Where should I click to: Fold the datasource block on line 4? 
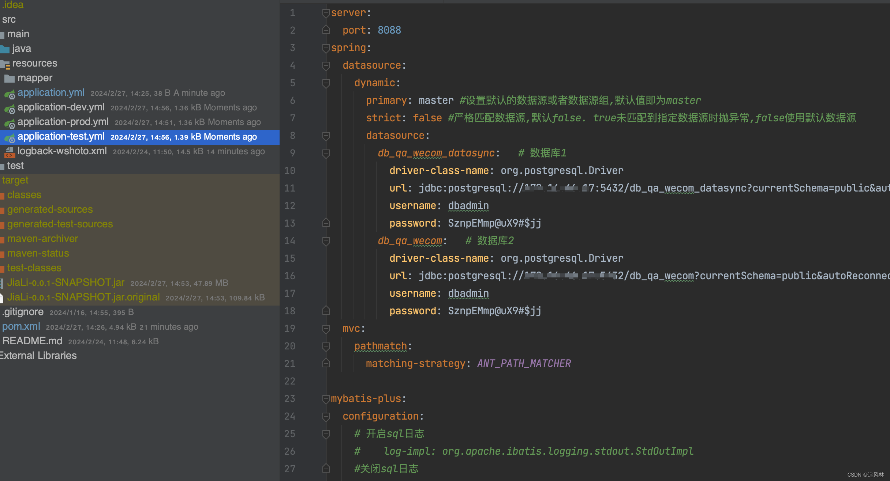point(326,66)
